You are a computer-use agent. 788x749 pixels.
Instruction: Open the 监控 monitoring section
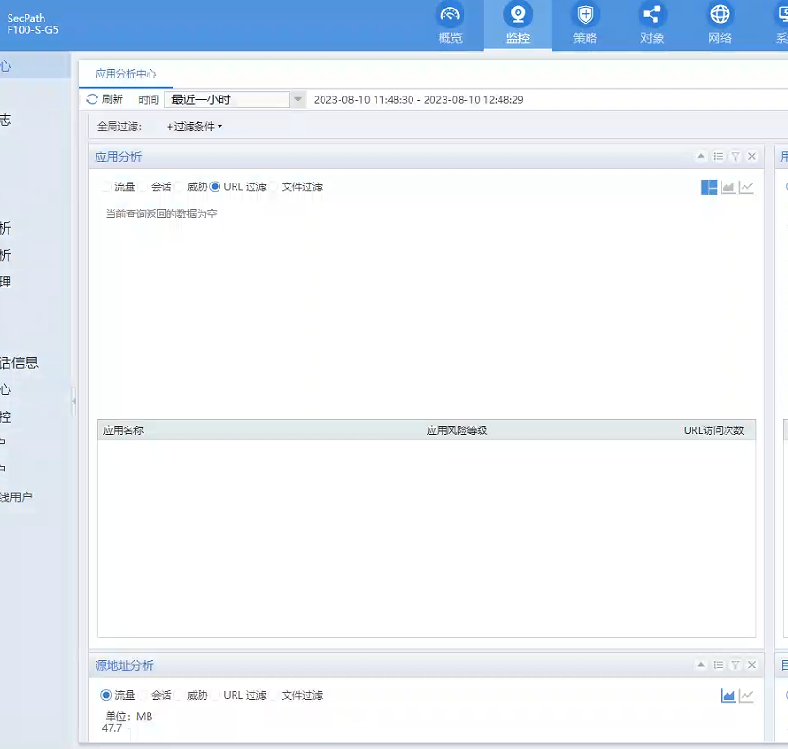517,24
